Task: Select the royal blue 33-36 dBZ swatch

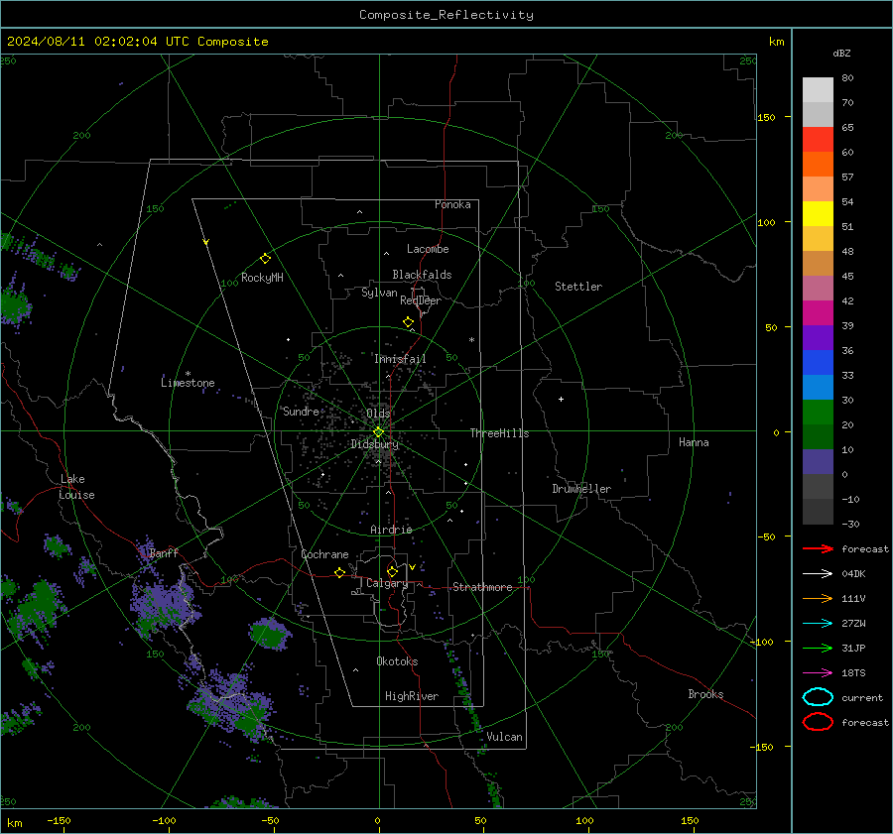Action: point(818,363)
